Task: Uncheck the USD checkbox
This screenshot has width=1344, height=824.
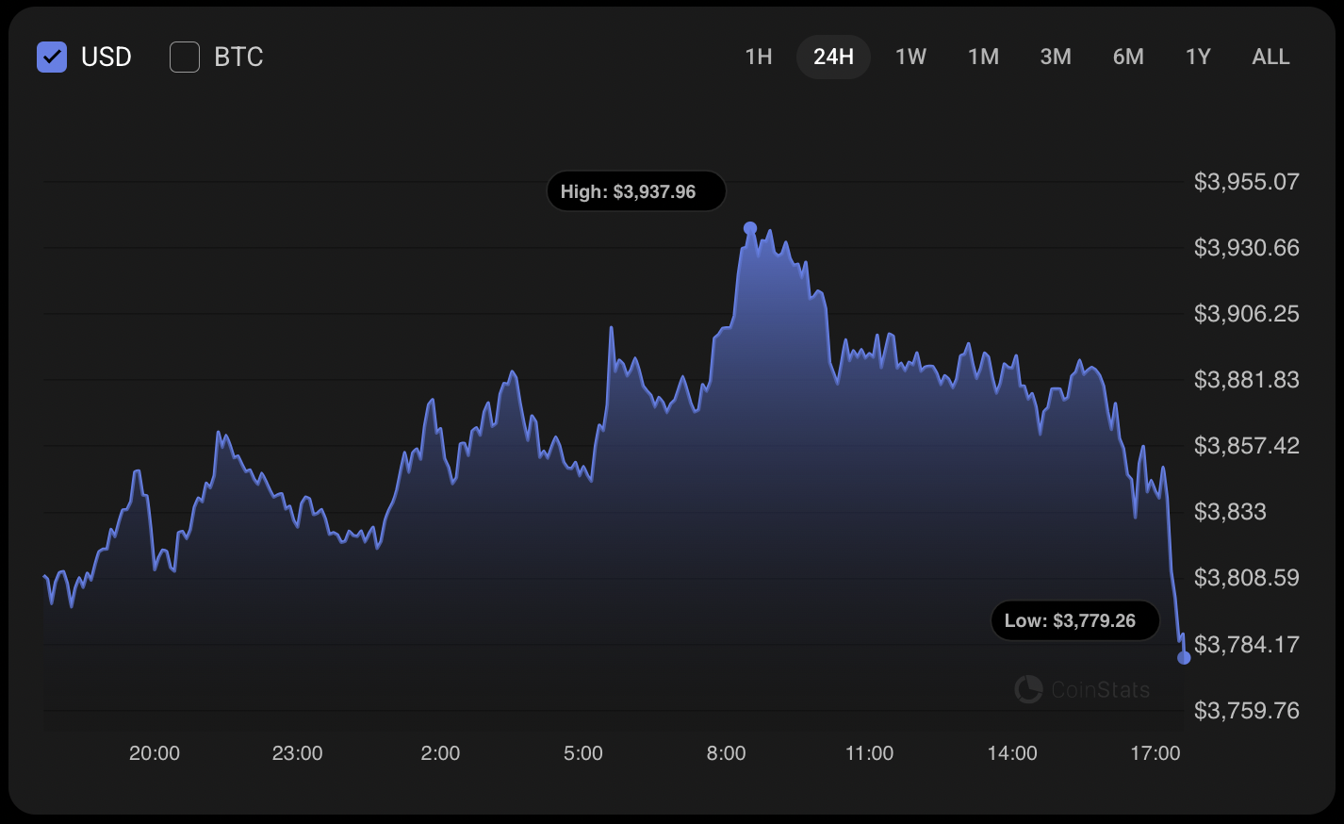Action: (52, 57)
